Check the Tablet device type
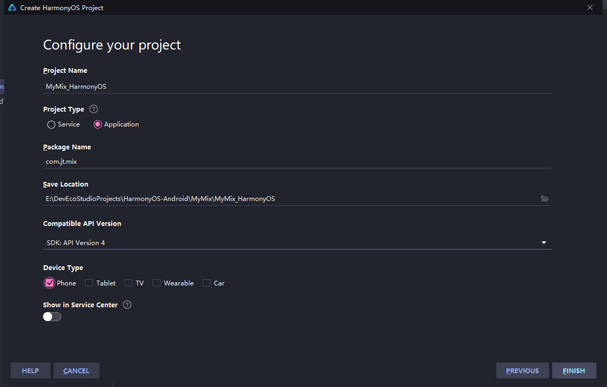 click(x=89, y=283)
